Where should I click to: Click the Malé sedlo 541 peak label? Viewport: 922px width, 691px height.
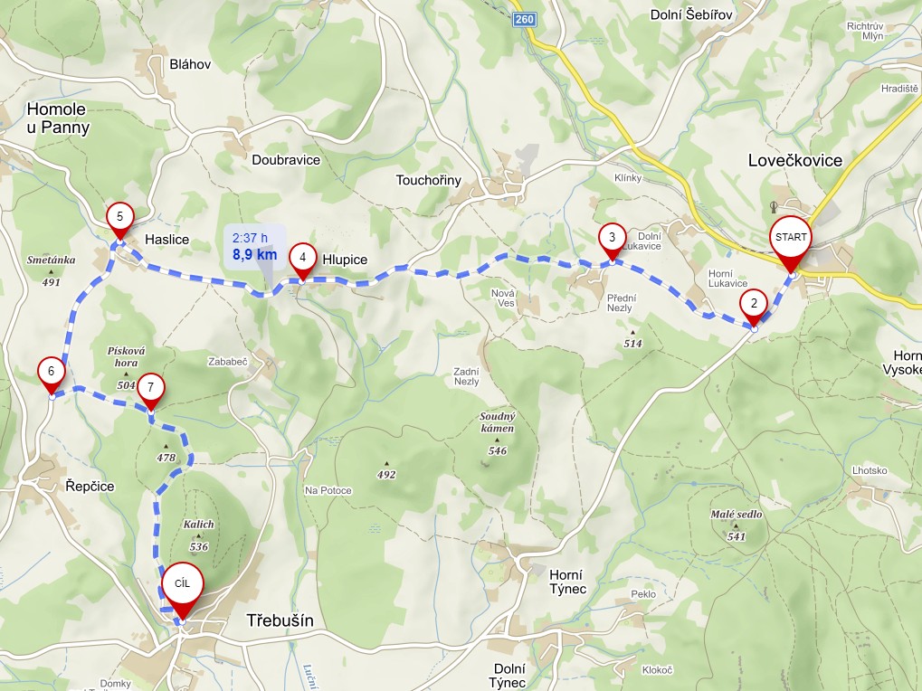point(737,525)
